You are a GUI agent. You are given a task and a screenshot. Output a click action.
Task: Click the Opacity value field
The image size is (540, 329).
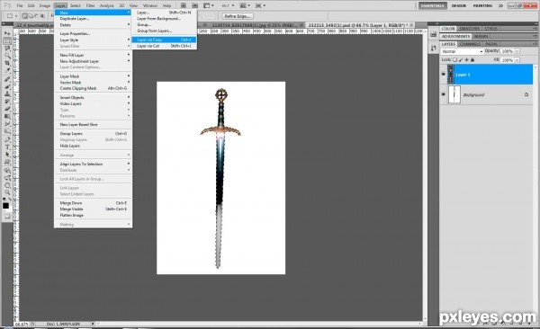[507, 51]
